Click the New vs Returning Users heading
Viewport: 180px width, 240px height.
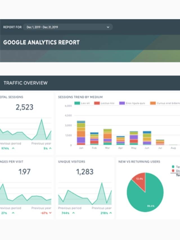coord(139,162)
